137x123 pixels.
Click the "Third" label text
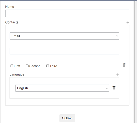[53, 66]
